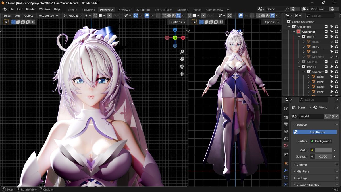Viewport: 341px width, 192px height.
Task: Open the Render menu
Action: click(x=31, y=9)
